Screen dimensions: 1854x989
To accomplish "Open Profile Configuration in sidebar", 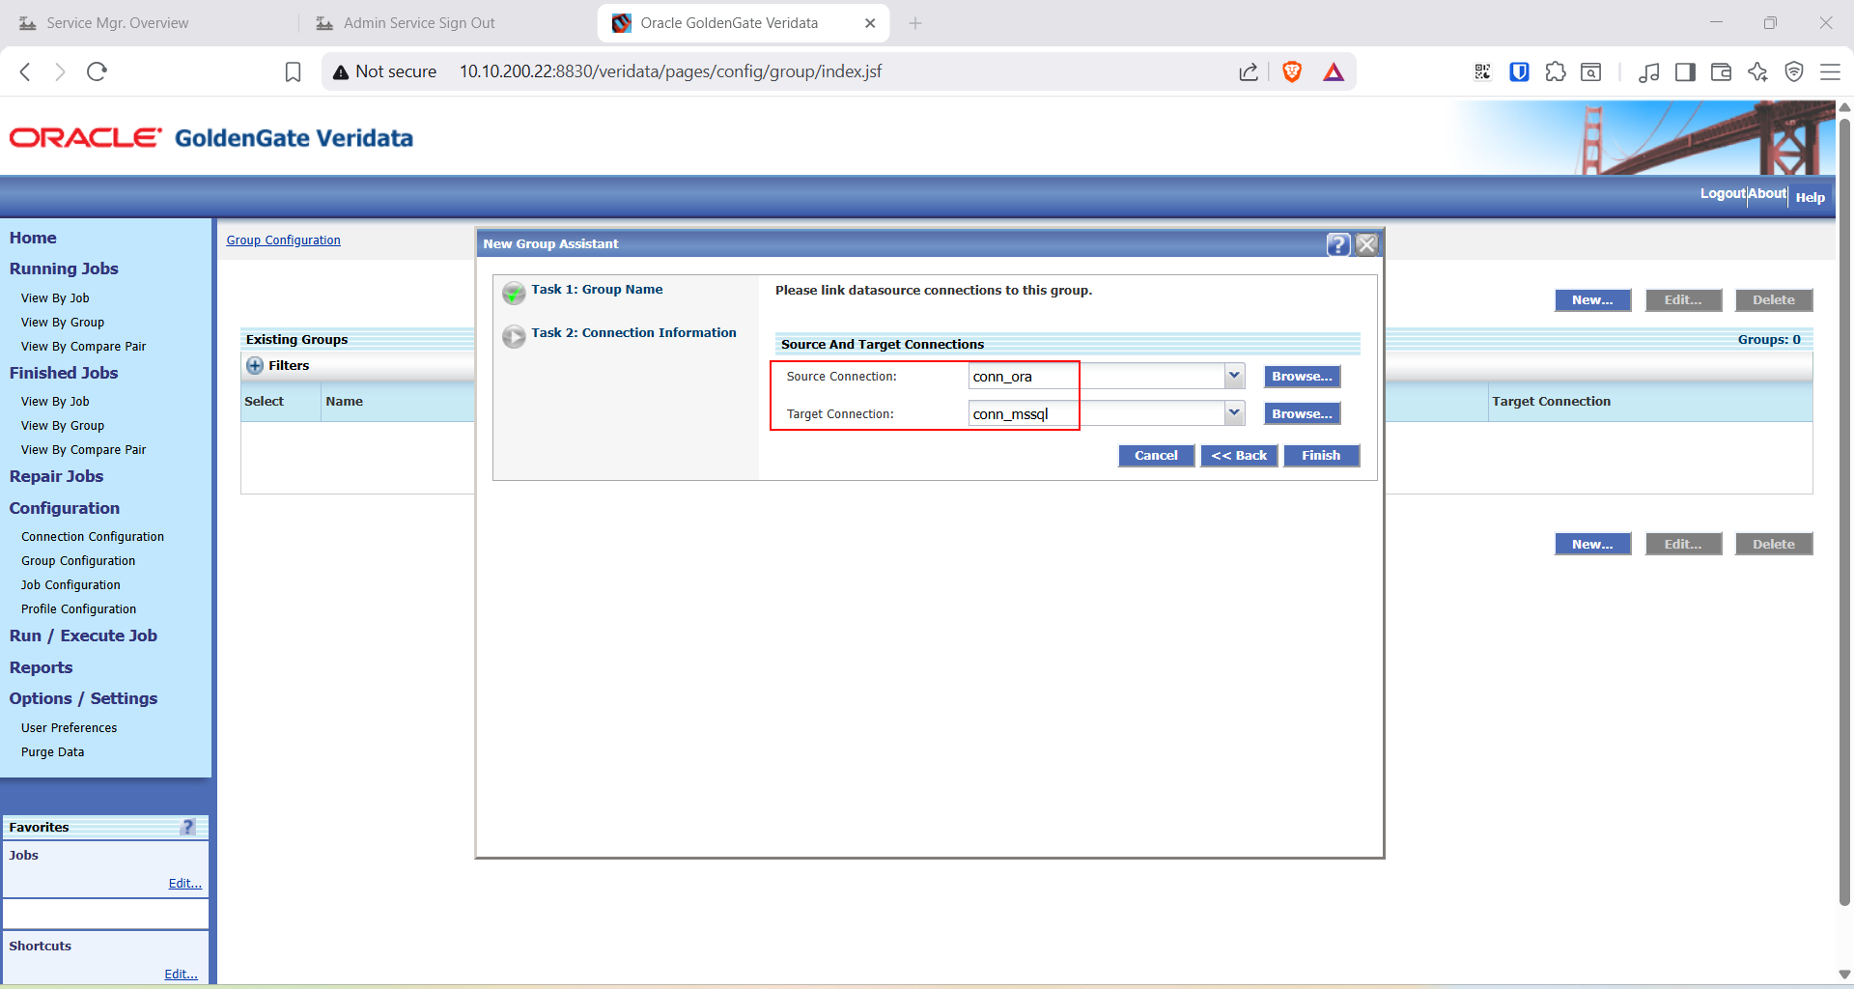I will (78, 609).
